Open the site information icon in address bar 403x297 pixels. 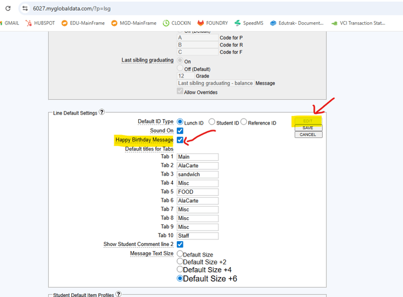[x=25, y=8]
